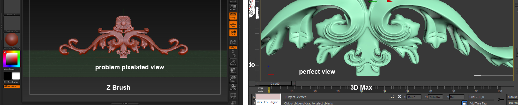Image resolution: width=518 pixels, height=105 pixels.
Task: Click the X coordinate field showing 15,97
Action: point(414,97)
